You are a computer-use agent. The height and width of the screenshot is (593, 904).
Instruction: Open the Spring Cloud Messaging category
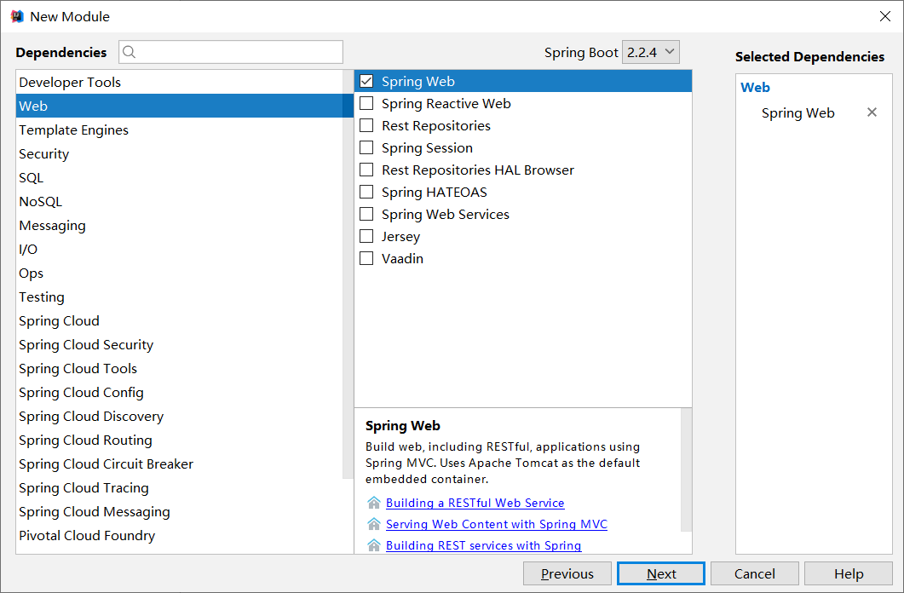click(179, 512)
